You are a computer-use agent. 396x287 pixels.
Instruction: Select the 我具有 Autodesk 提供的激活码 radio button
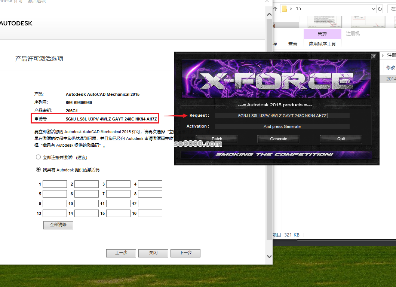(x=38, y=169)
